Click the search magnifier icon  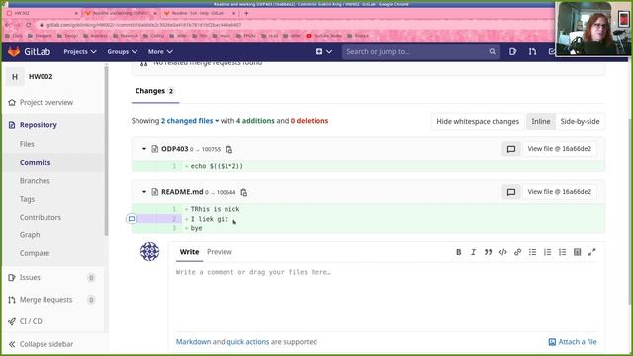click(492, 52)
